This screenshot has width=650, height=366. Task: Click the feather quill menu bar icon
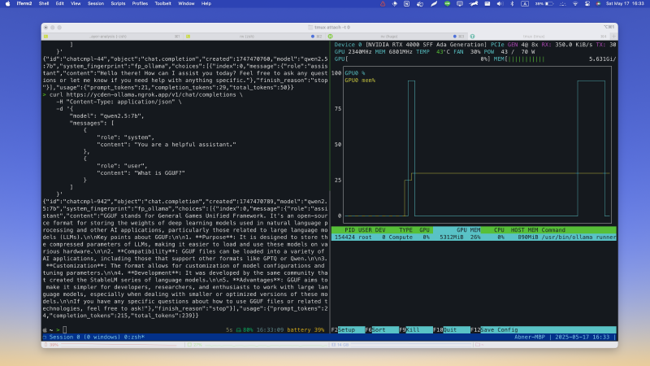click(434, 4)
